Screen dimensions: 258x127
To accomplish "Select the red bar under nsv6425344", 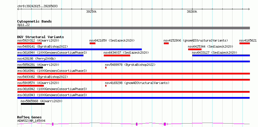I will [x=195, y=49].
